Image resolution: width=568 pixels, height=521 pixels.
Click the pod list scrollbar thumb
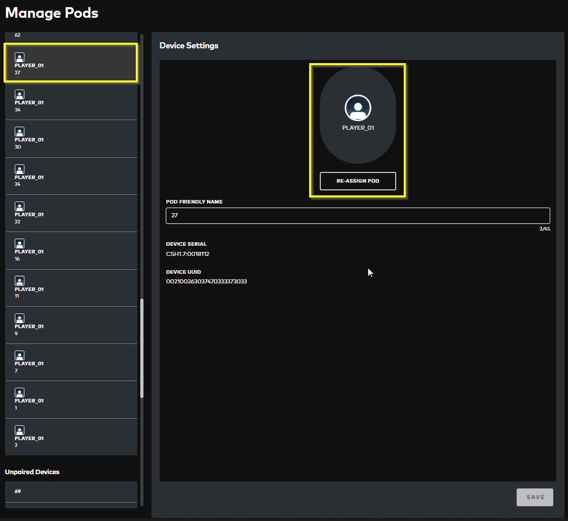pyautogui.click(x=142, y=348)
